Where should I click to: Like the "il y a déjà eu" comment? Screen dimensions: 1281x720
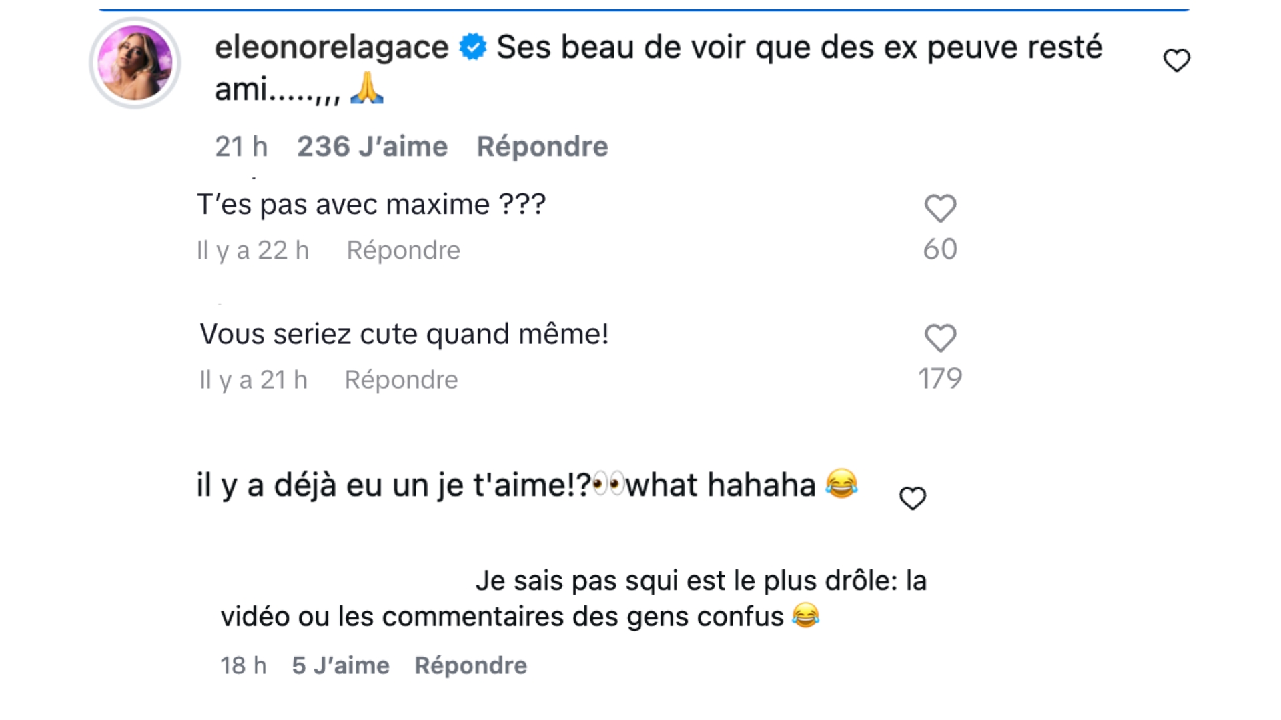(x=913, y=498)
